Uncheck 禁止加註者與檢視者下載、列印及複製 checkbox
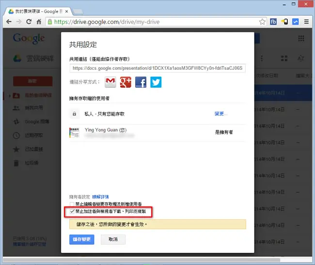 (x=72, y=211)
